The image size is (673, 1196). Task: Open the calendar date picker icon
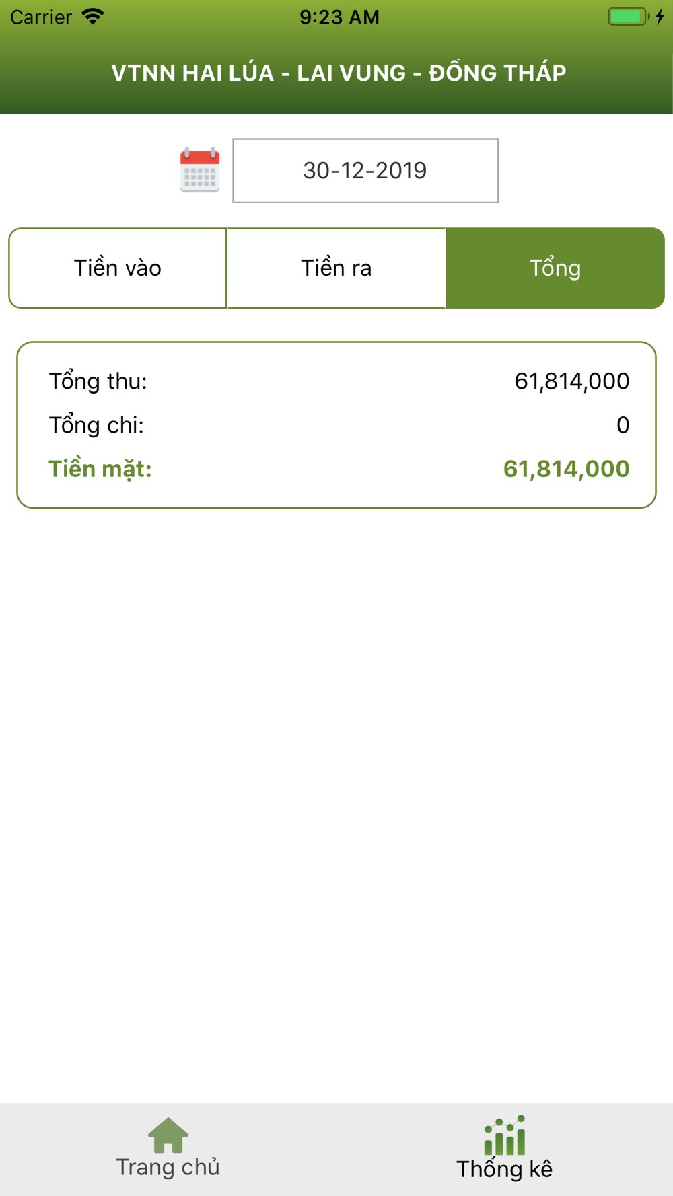point(200,170)
